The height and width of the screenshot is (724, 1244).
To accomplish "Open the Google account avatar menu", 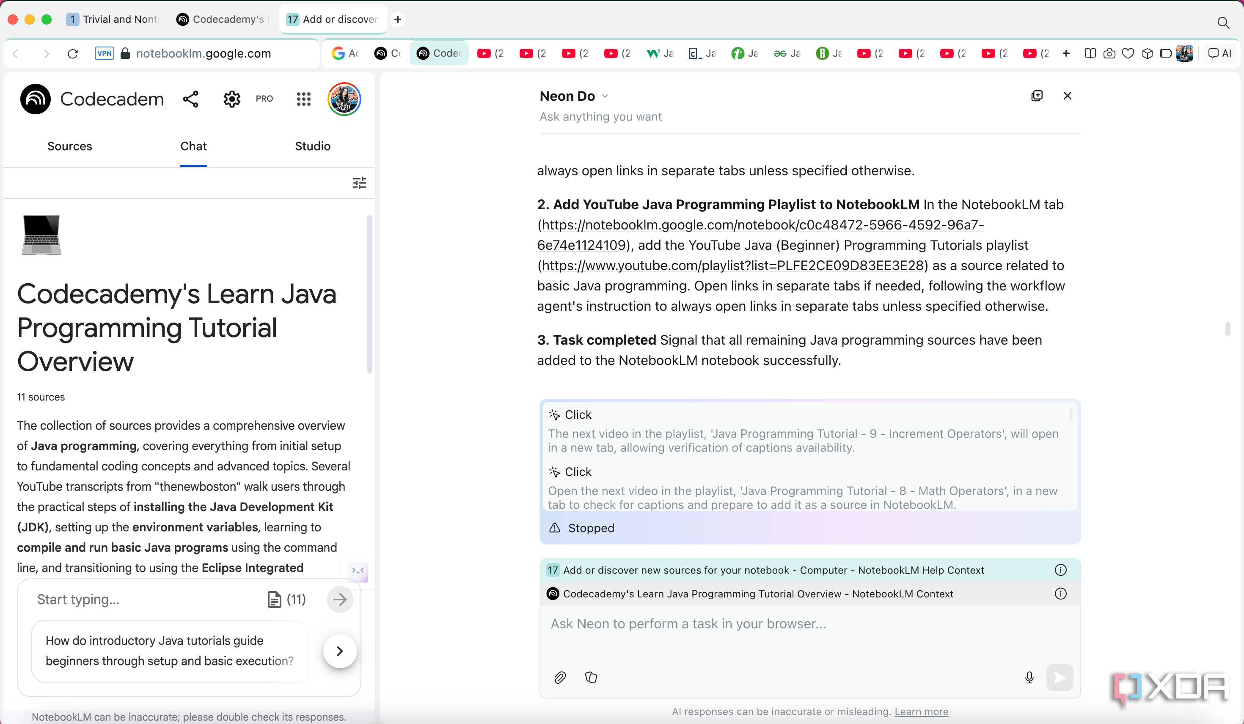I will click(x=344, y=99).
